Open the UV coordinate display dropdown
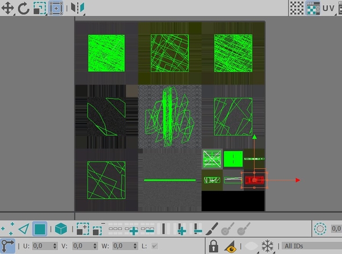The width and height of the screenshot is (342, 254). (x=329, y=8)
